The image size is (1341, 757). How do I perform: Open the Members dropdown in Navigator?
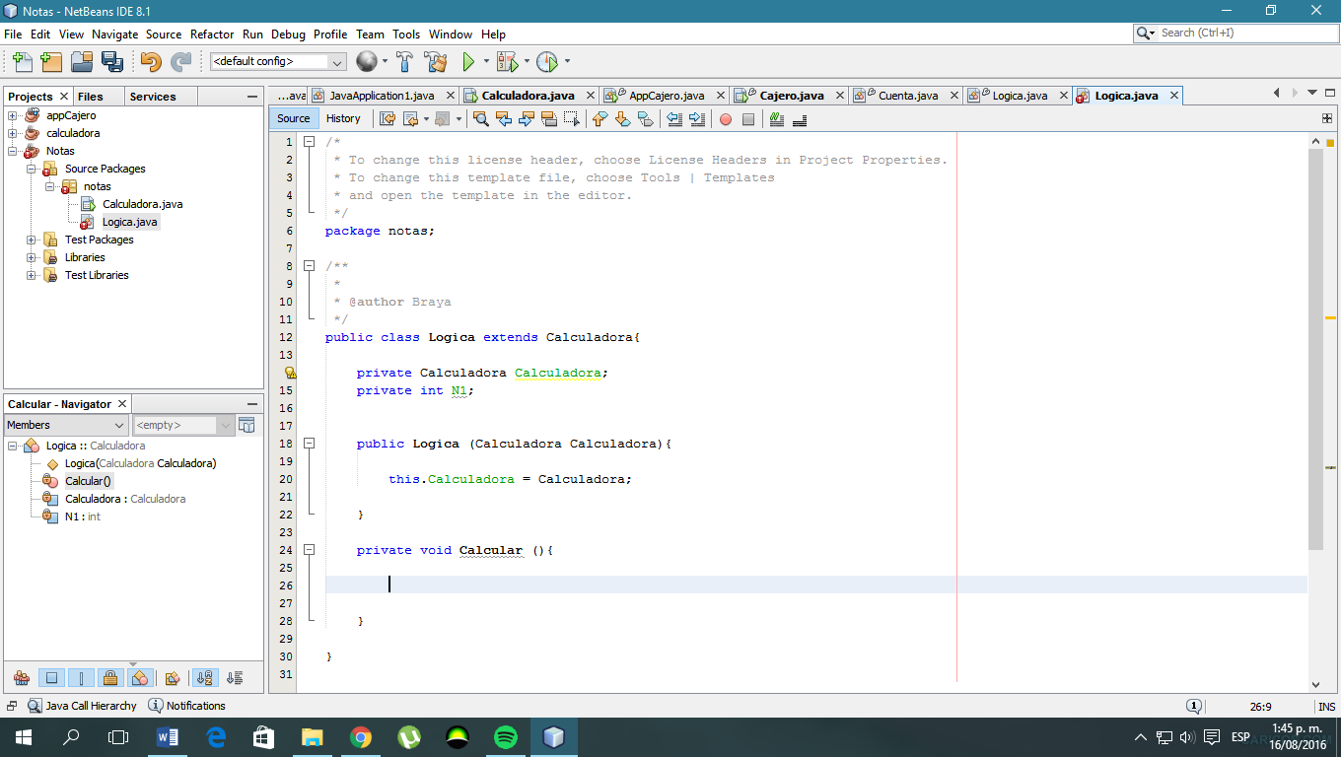click(66, 425)
